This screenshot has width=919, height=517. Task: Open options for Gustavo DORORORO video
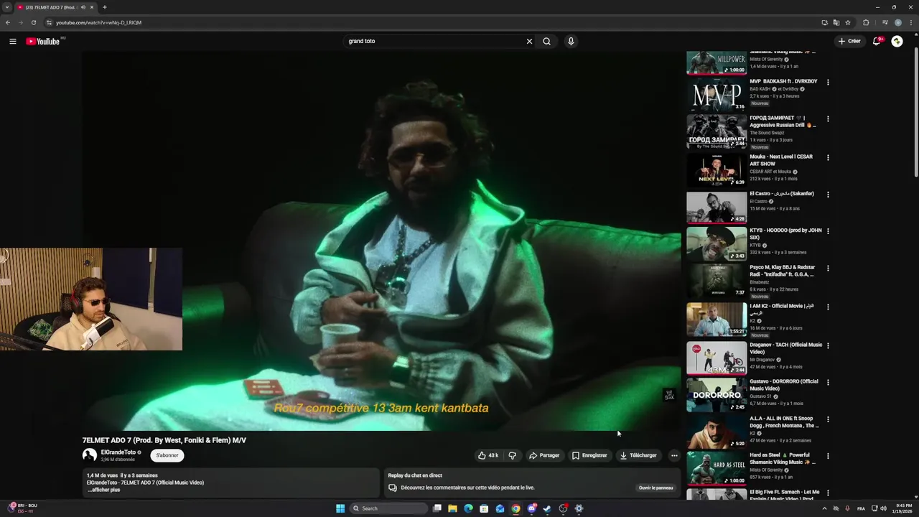click(828, 382)
